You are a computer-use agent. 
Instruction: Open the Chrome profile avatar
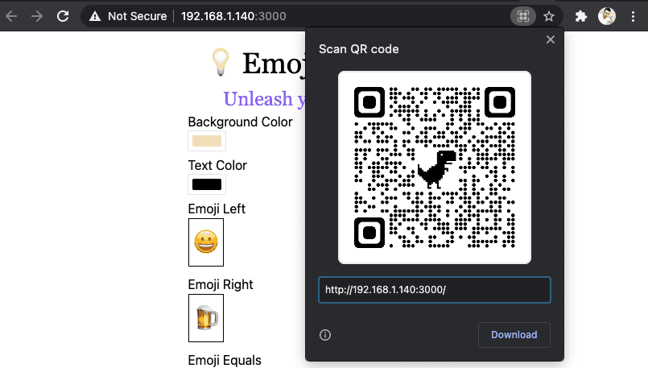click(x=607, y=16)
